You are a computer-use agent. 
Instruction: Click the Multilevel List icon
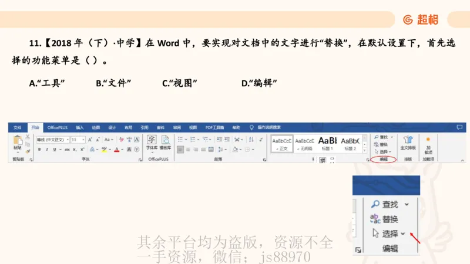[x=205, y=140]
